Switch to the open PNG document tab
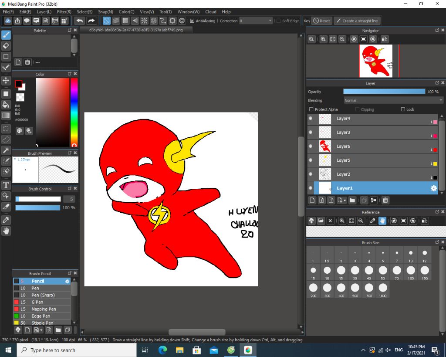Viewport: 446px width, 357px height. tap(136, 30)
